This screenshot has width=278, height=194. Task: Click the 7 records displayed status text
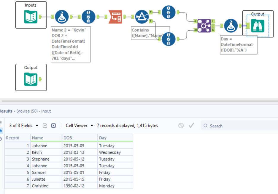coord(127,126)
